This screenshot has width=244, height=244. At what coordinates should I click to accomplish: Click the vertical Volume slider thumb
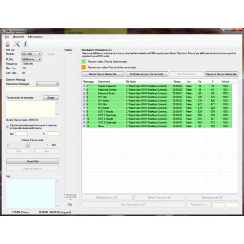pos(70,196)
